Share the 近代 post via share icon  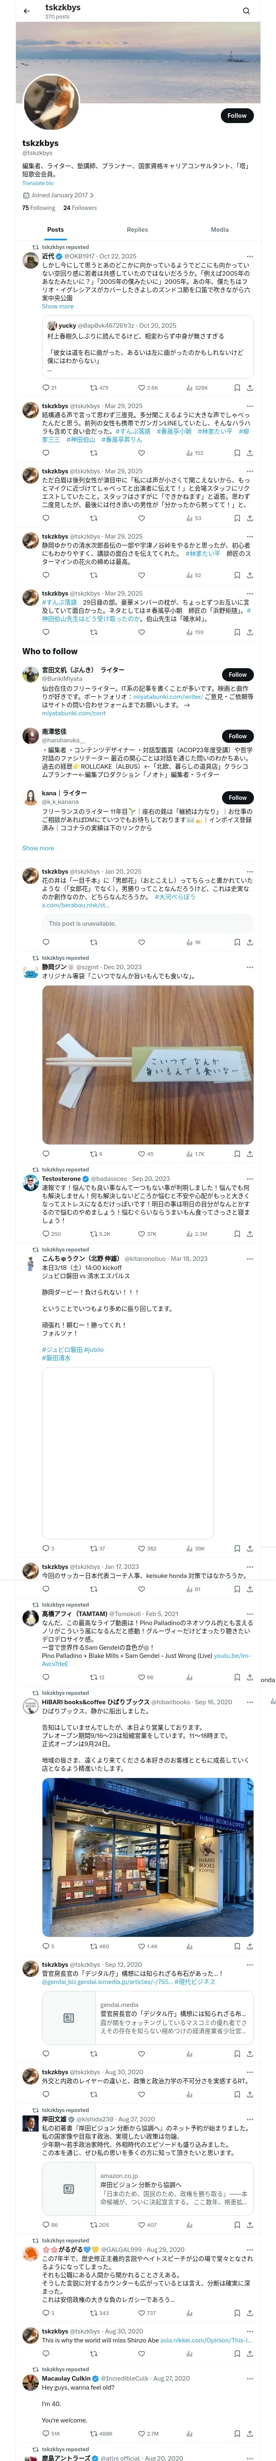[250, 388]
